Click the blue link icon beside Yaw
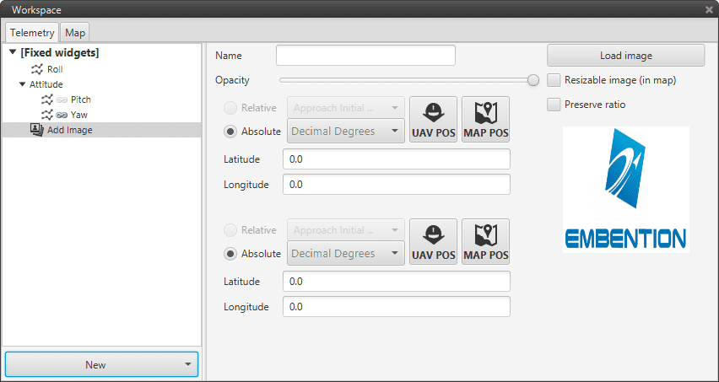The image size is (719, 382). pos(62,115)
